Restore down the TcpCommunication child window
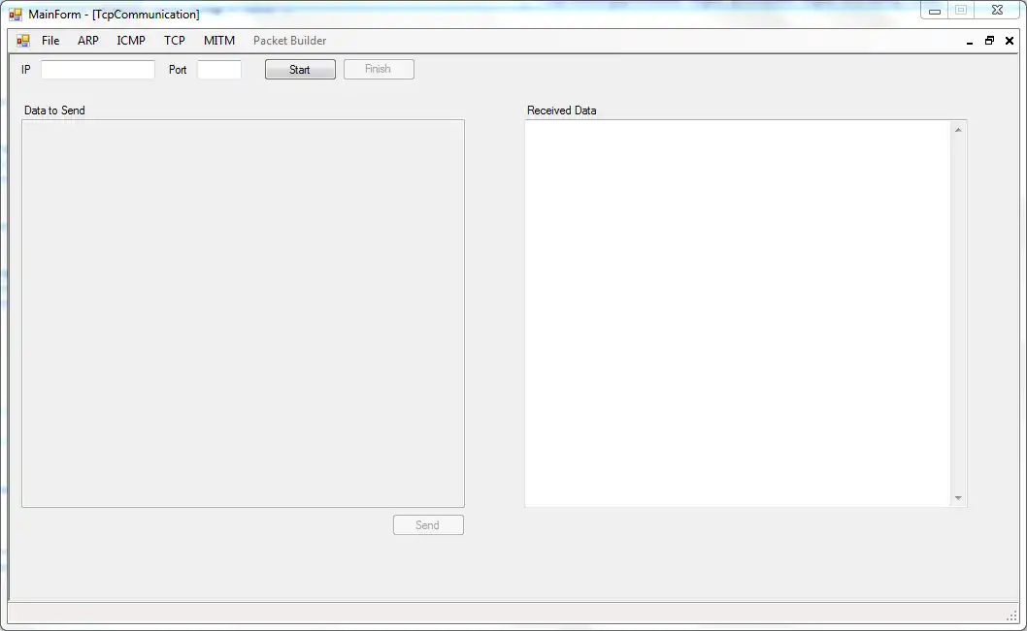Screen dimensions: 1027x631 coord(990,41)
